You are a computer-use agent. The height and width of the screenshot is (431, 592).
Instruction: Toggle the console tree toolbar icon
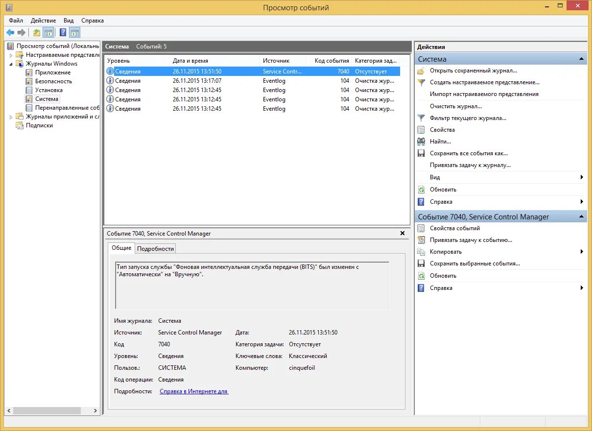tap(48, 33)
